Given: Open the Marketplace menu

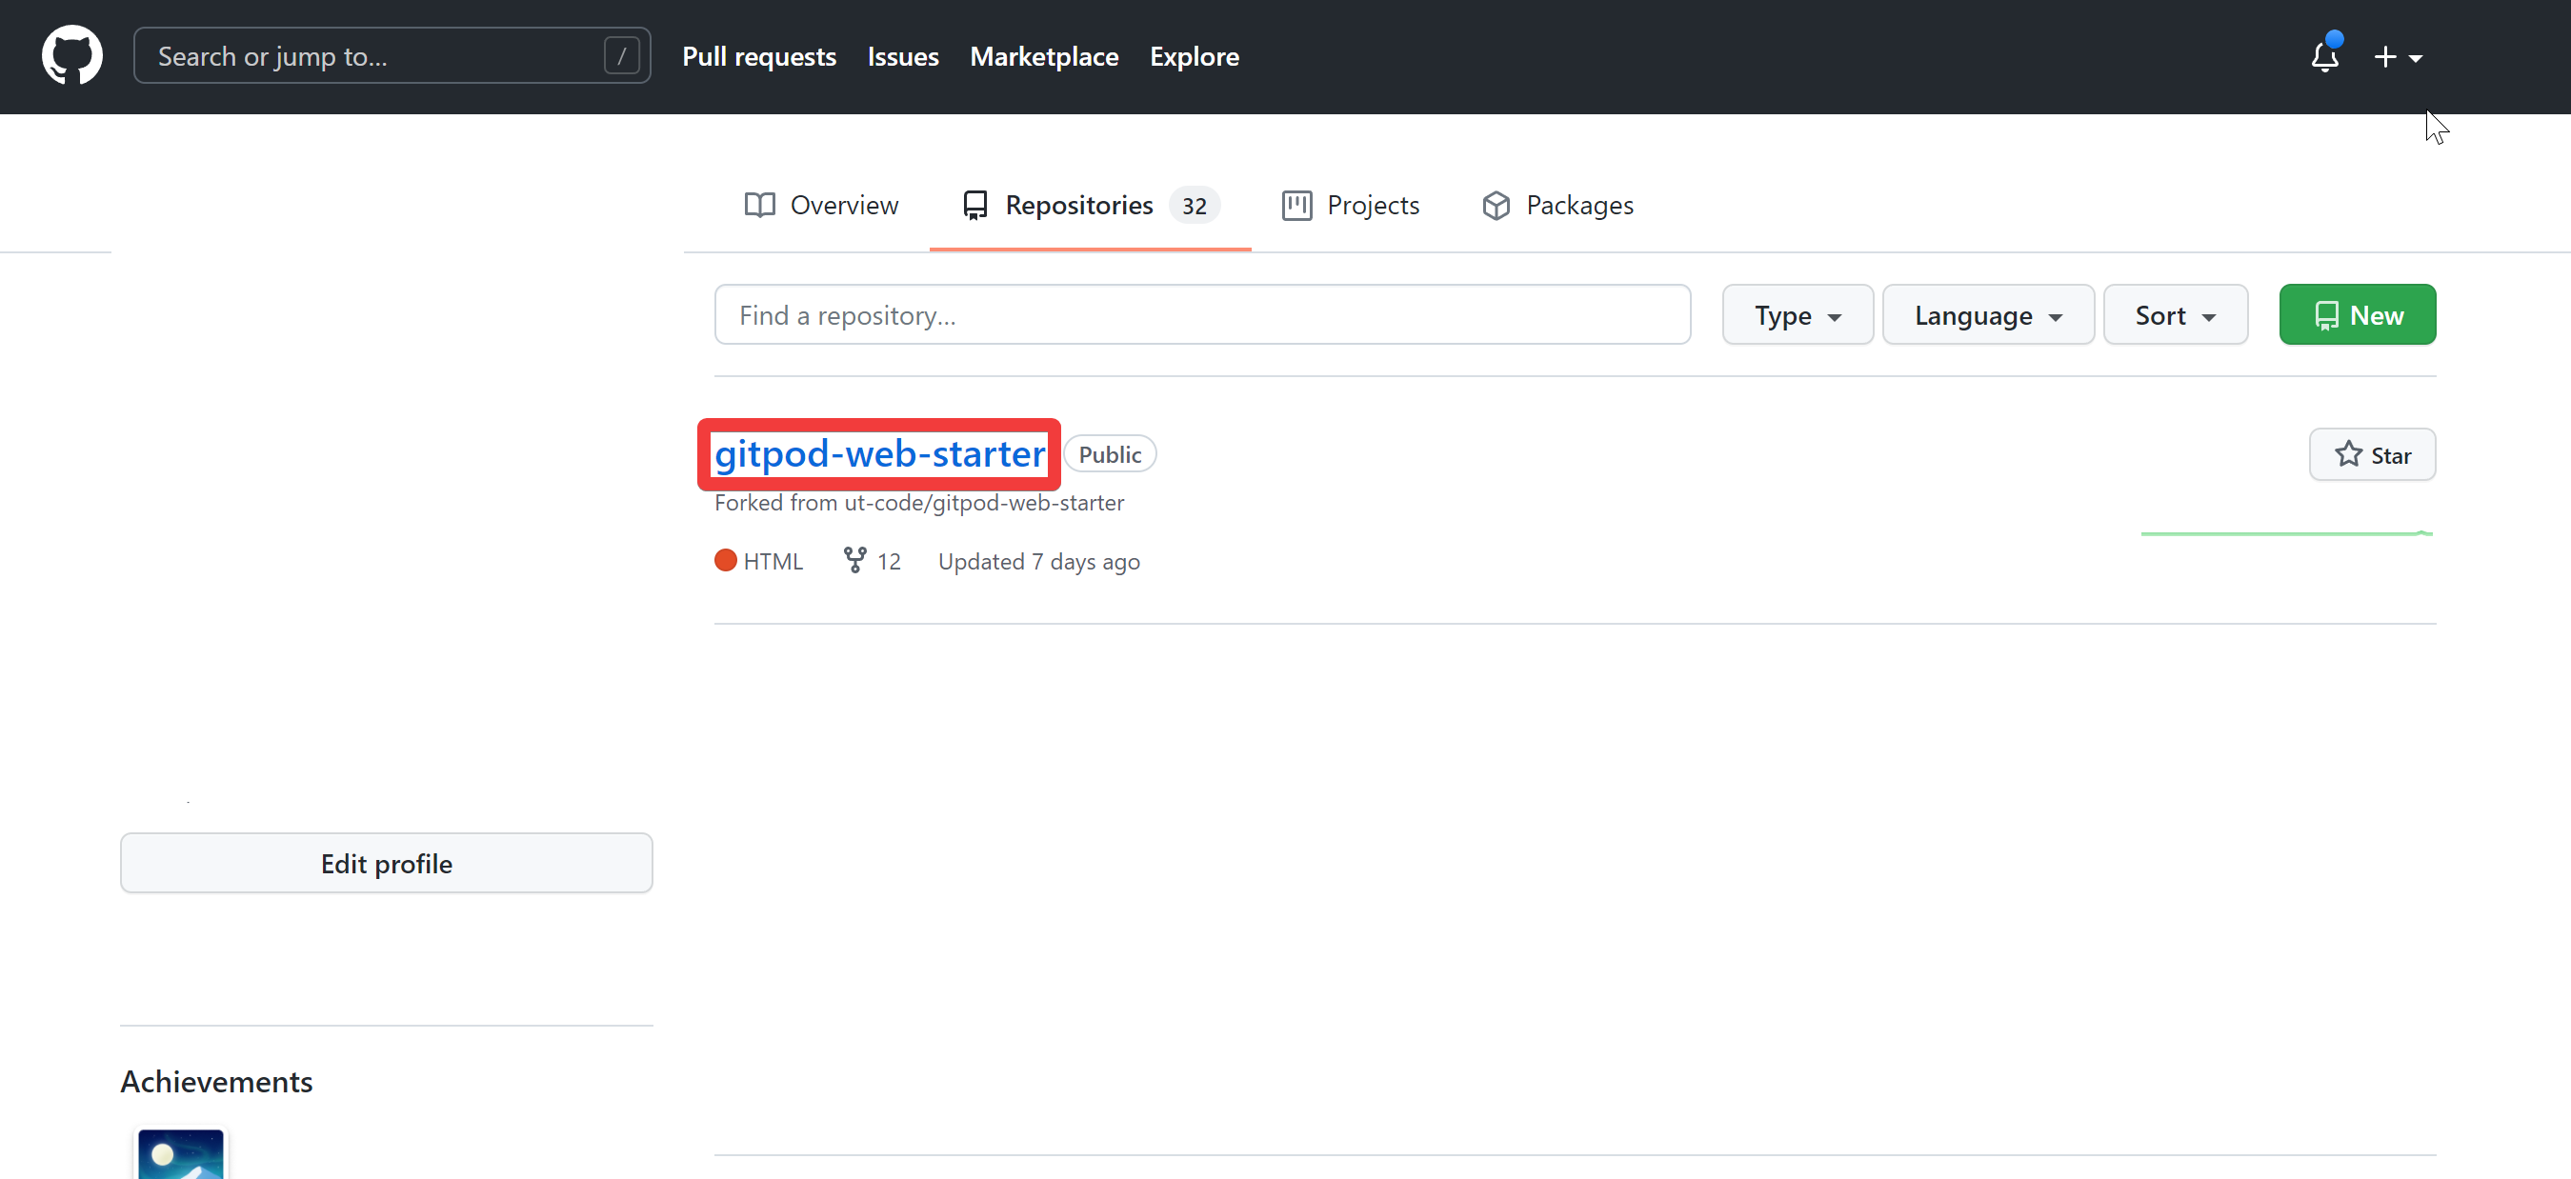Looking at the screenshot, I should click(1044, 57).
